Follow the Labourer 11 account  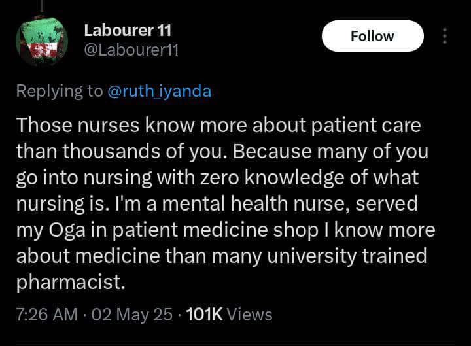(x=372, y=36)
